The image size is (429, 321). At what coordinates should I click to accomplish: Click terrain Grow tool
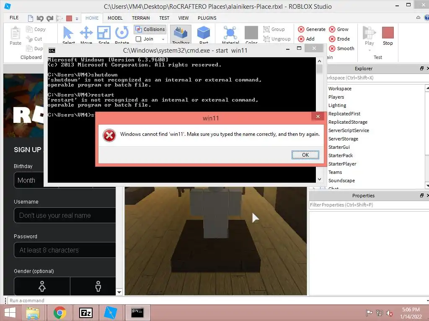(339, 29)
